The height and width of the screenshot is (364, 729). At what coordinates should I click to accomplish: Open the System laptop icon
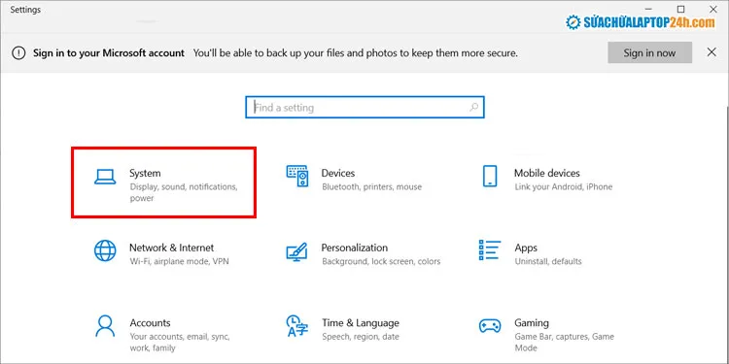(x=105, y=177)
